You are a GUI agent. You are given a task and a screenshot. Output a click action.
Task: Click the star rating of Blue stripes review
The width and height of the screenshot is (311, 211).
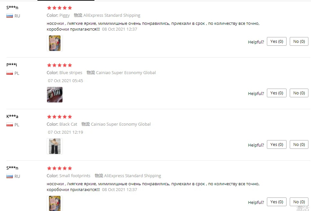pos(59,65)
